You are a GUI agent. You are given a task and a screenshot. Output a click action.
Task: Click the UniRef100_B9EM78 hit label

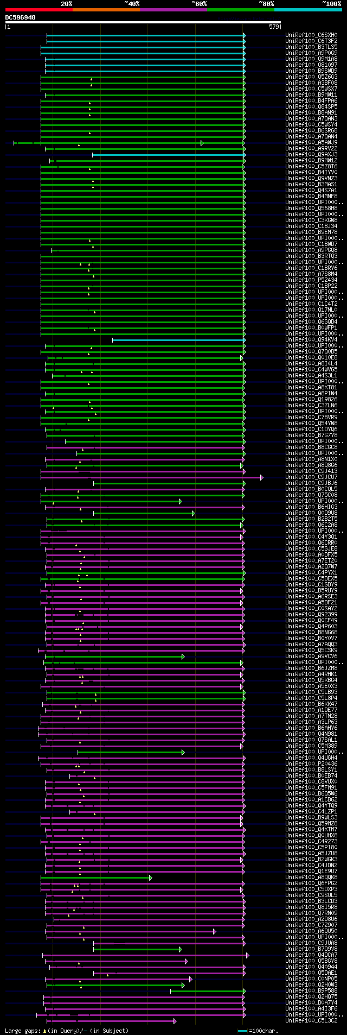(311, 232)
